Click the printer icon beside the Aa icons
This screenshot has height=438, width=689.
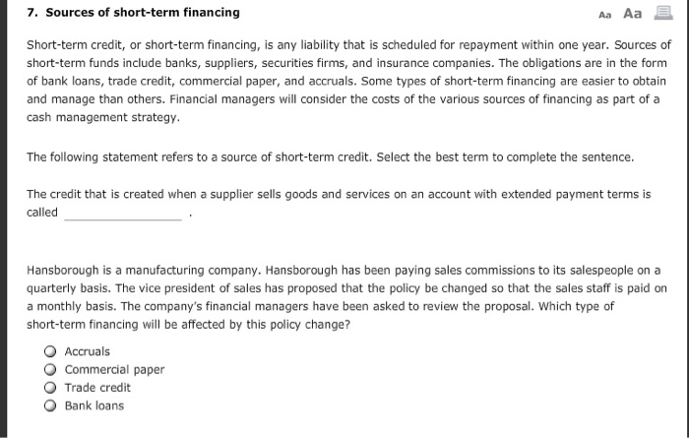coord(664,13)
